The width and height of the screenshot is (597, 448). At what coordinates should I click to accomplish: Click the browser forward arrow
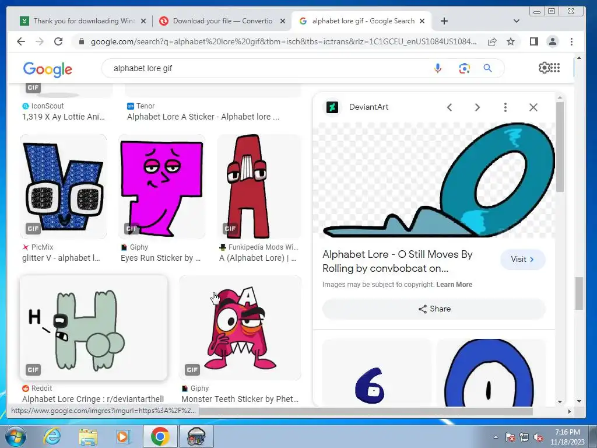[40, 41]
